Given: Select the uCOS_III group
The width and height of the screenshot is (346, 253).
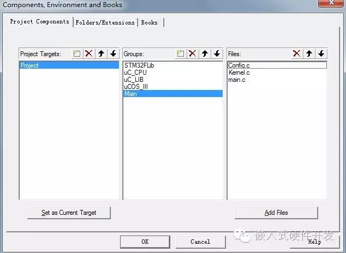Looking at the screenshot, I should (173, 87).
